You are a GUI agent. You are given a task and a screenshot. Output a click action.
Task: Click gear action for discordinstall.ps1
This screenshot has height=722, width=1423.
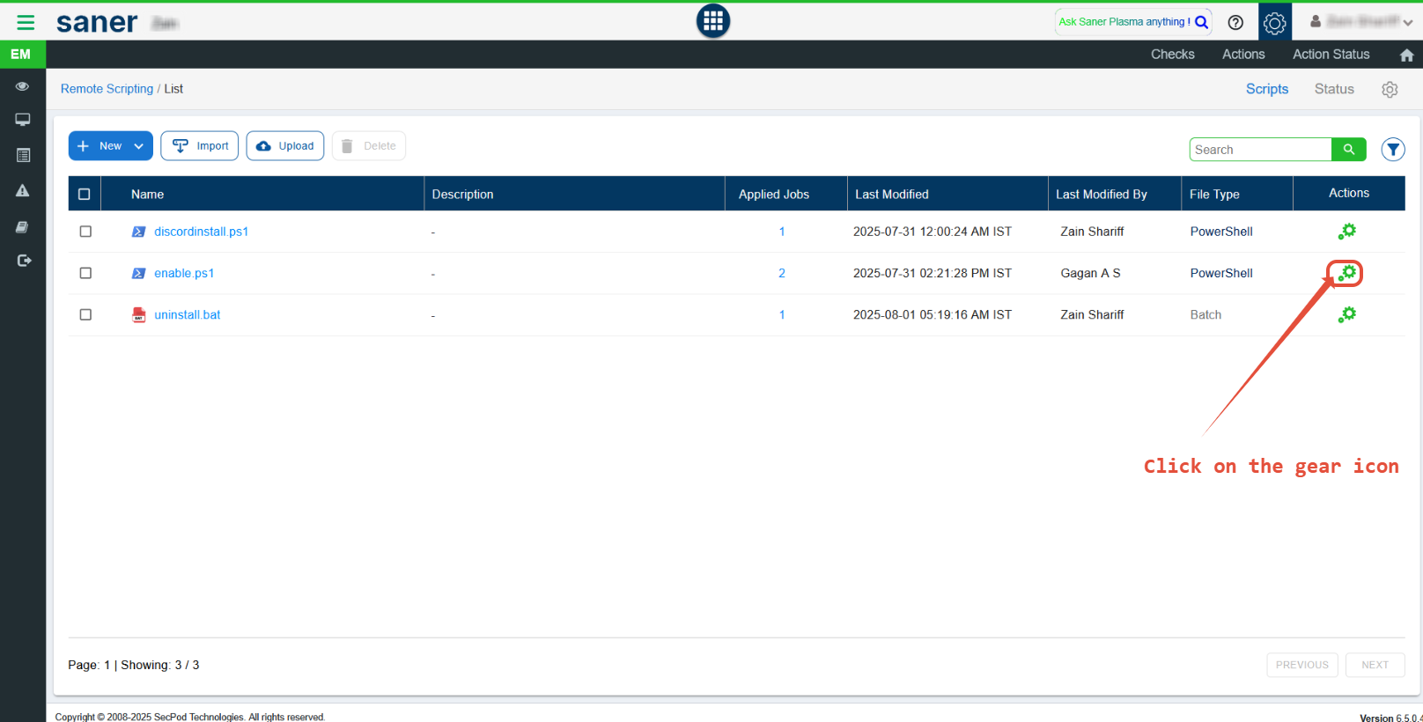1347,232
